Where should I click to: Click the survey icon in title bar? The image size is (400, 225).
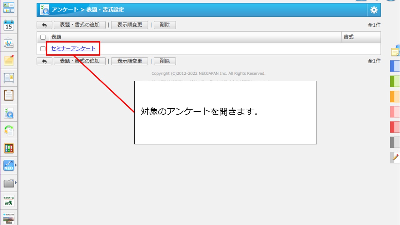[x=45, y=10]
